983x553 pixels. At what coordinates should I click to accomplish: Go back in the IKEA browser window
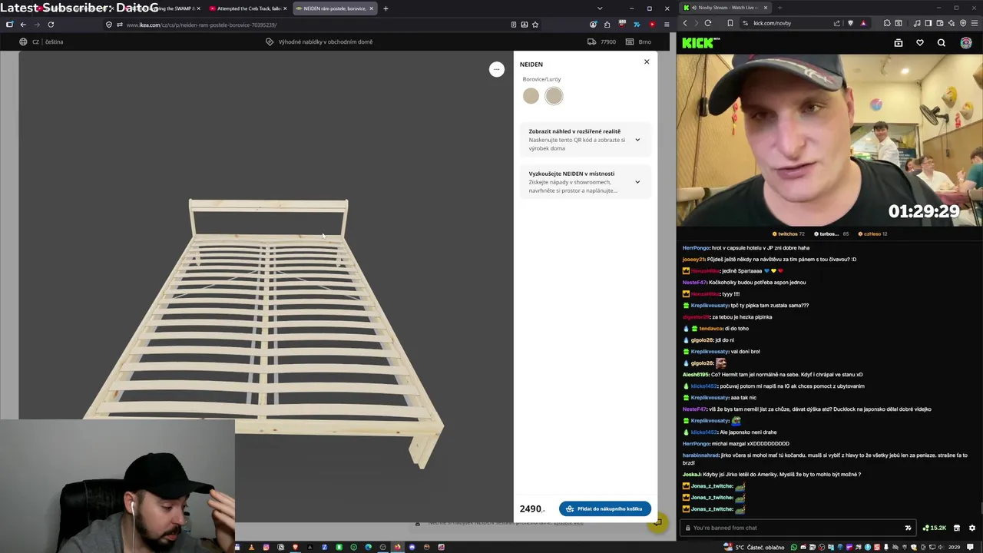[x=23, y=25]
